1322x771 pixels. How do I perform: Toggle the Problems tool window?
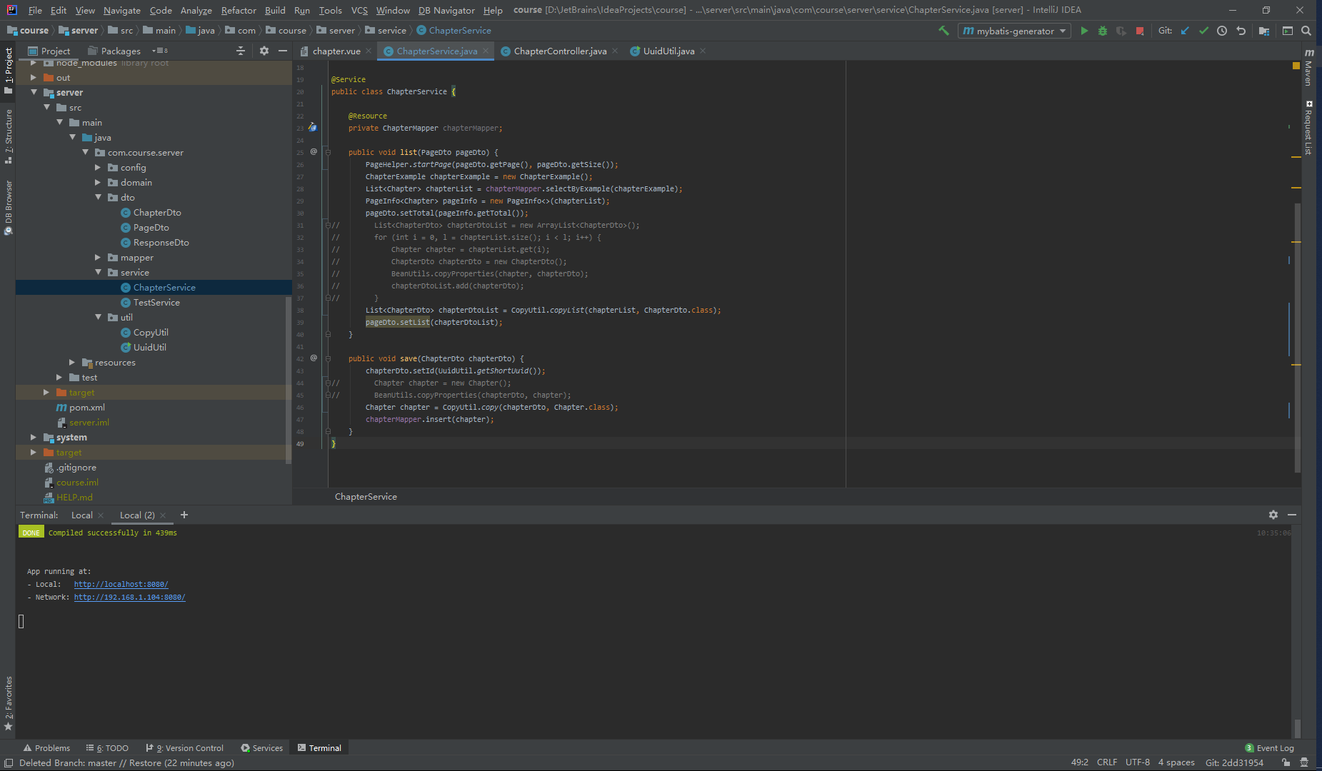tap(47, 748)
